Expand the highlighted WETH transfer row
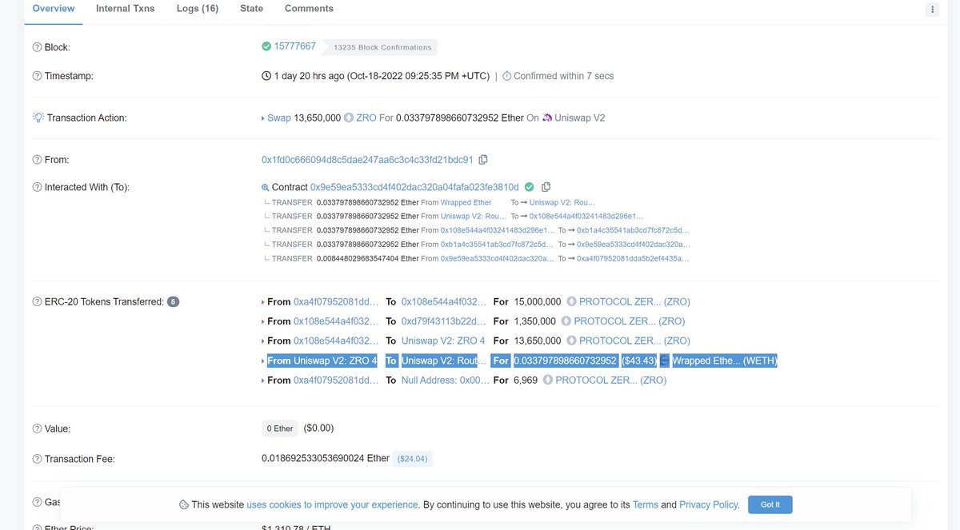The image size is (960, 530). click(x=263, y=361)
